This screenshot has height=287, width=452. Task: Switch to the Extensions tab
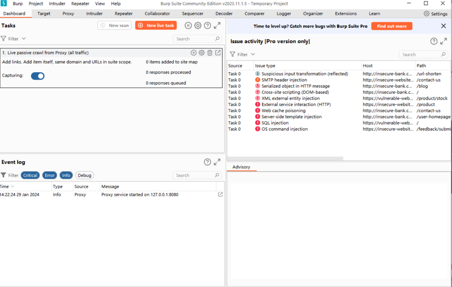click(x=346, y=14)
